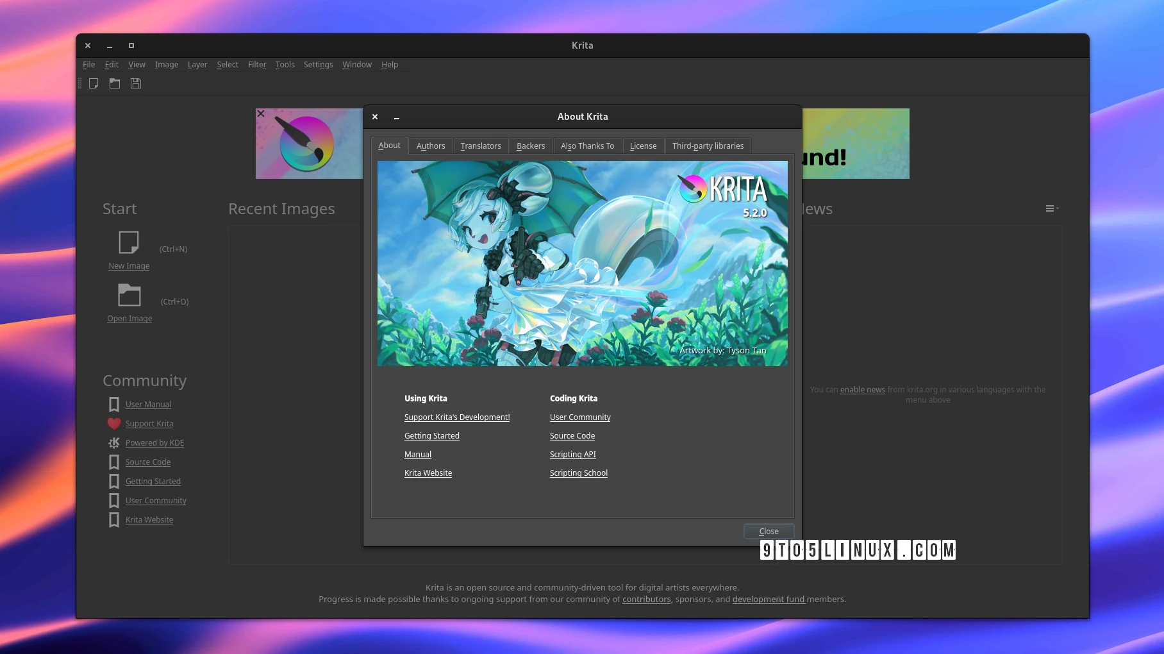This screenshot has height=654, width=1164.
Task: Click the Krita Website icon in sidebar
Action: click(113, 519)
